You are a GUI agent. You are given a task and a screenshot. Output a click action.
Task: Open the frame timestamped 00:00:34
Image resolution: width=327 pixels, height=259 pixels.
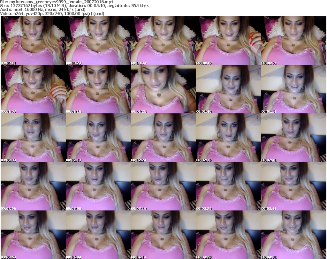163,41
